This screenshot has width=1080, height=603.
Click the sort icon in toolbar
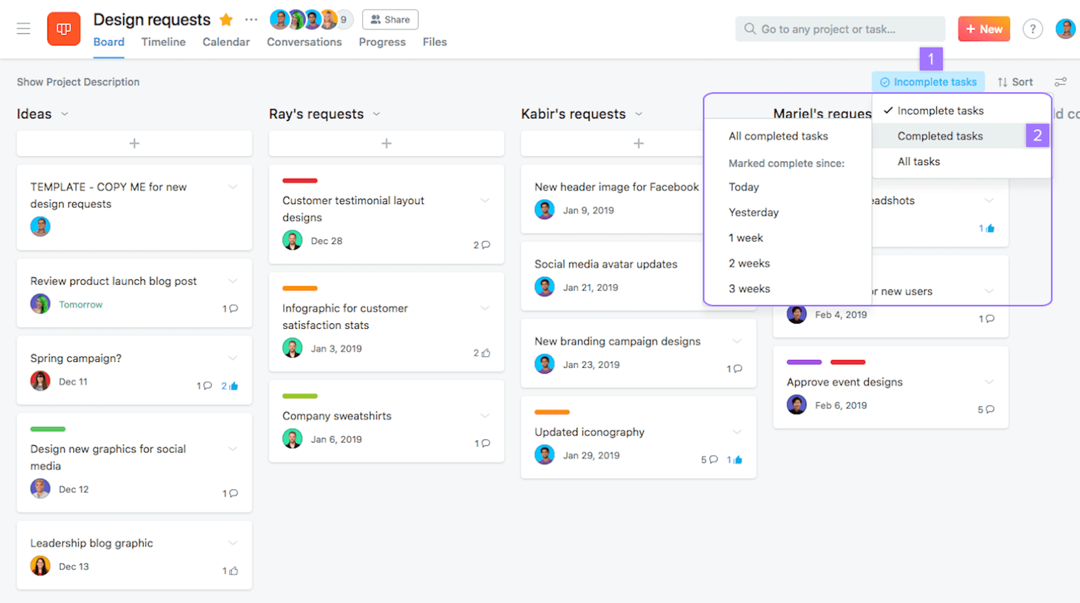[1016, 82]
